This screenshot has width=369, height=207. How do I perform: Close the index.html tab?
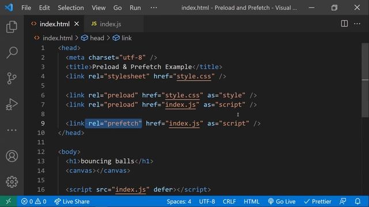(77, 24)
